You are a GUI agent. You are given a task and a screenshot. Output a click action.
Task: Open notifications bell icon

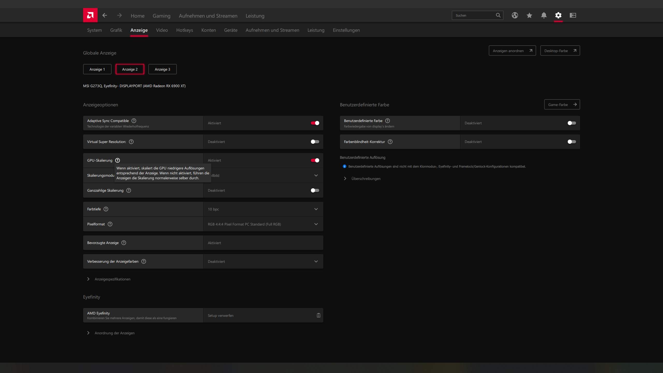click(544, 15)
